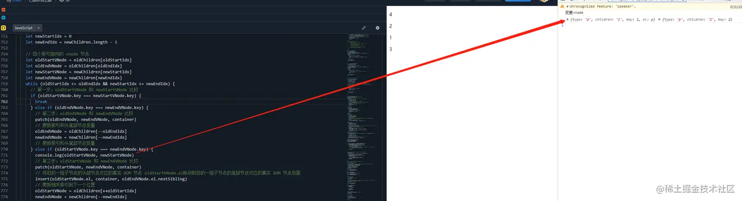Click the '1' paragraph in preview
The width and height of the screenshot is (742, 201).
(x=391, y=38)
